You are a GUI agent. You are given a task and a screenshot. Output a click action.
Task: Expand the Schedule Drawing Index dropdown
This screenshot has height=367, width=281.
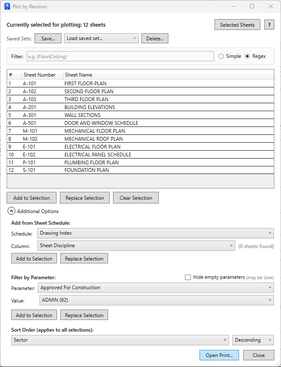(x=155, y=233)
